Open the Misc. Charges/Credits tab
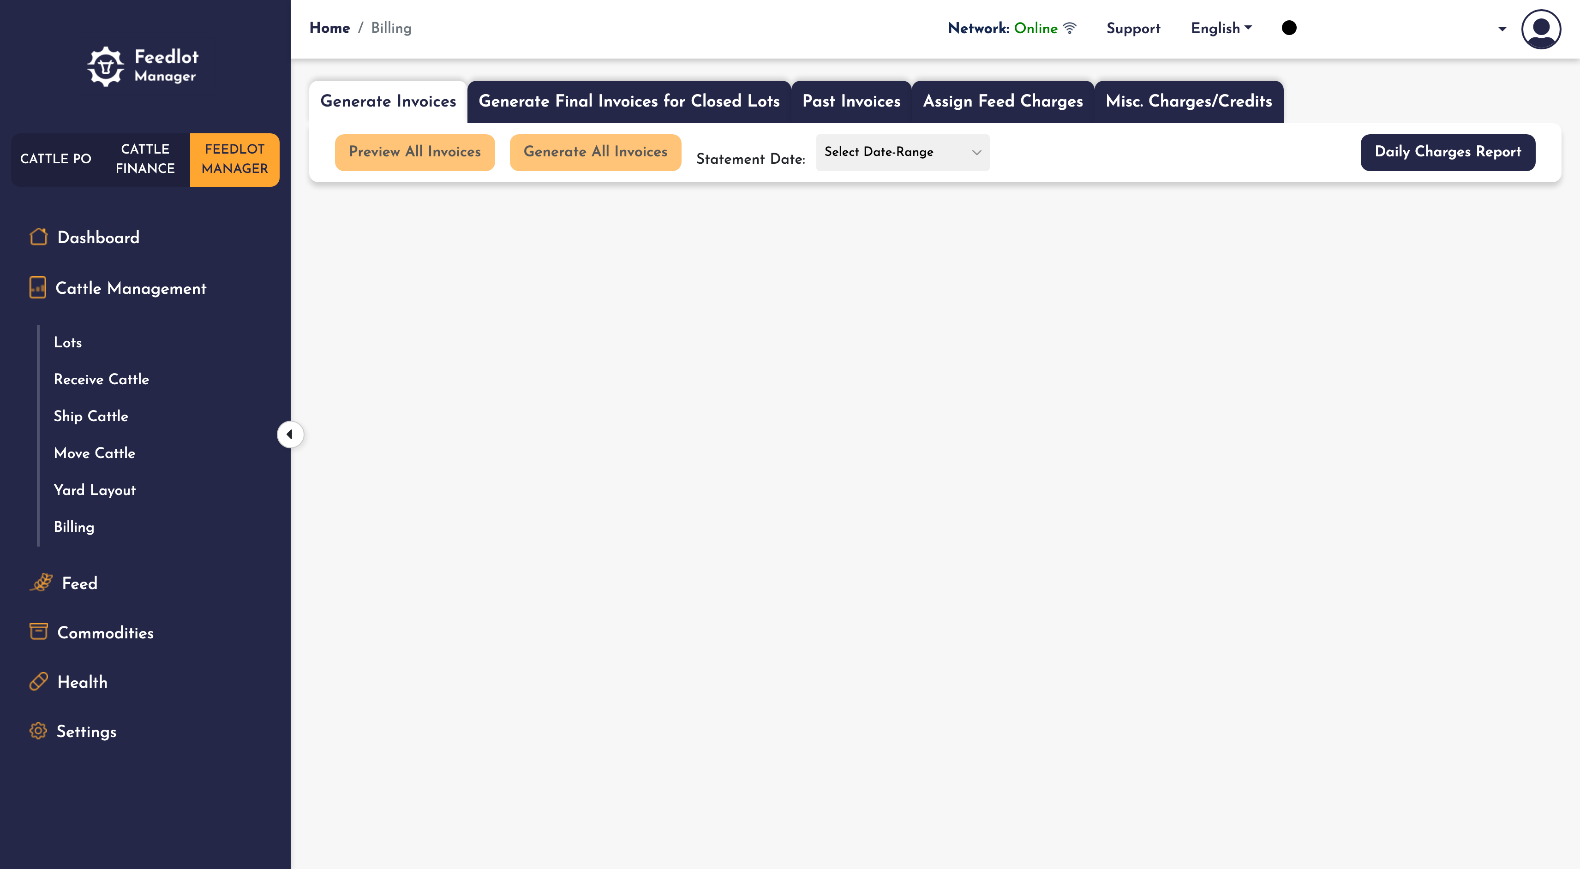This screenshot has height=869, width=1580. point(1189,101)
